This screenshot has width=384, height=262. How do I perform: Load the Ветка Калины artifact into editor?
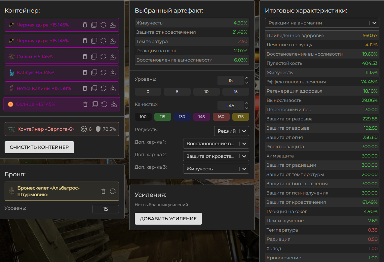tap(113, 88)
